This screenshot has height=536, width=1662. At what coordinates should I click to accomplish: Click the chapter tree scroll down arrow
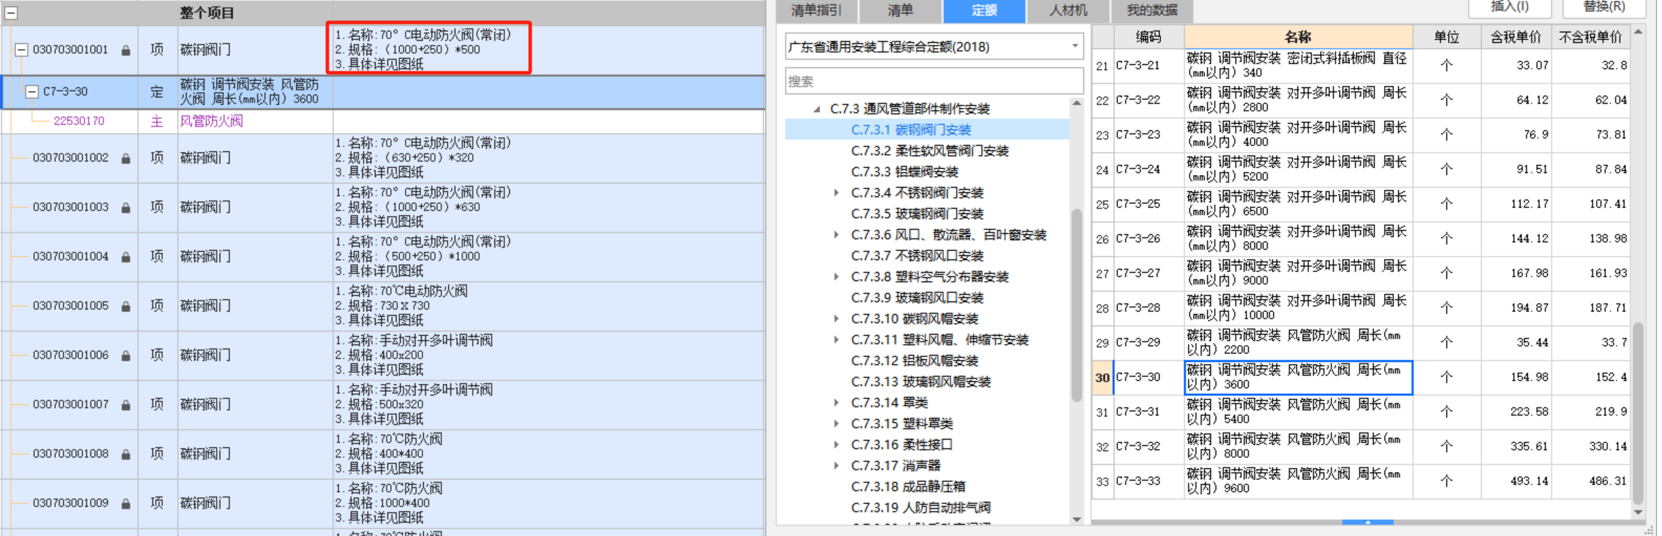1077,519
